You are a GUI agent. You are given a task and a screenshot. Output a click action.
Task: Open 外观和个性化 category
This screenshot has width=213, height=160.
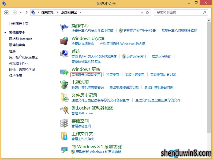[x=19, y=64]
